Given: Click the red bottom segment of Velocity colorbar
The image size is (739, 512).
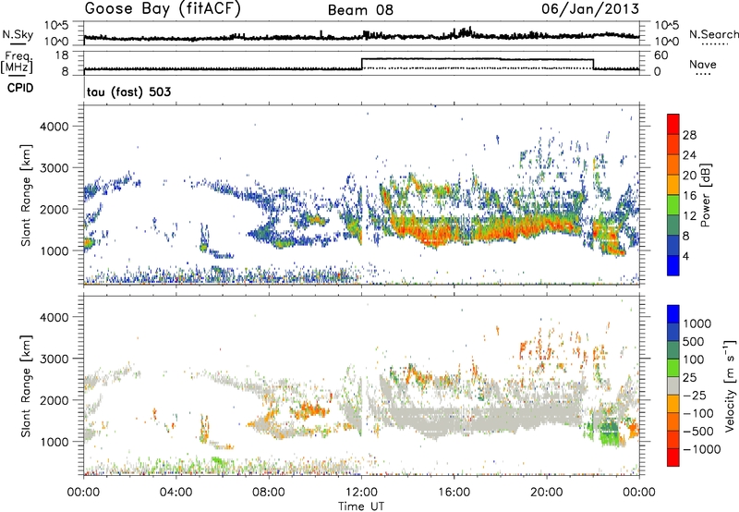Looking at the screenshot, I should [x=673, y=457].
